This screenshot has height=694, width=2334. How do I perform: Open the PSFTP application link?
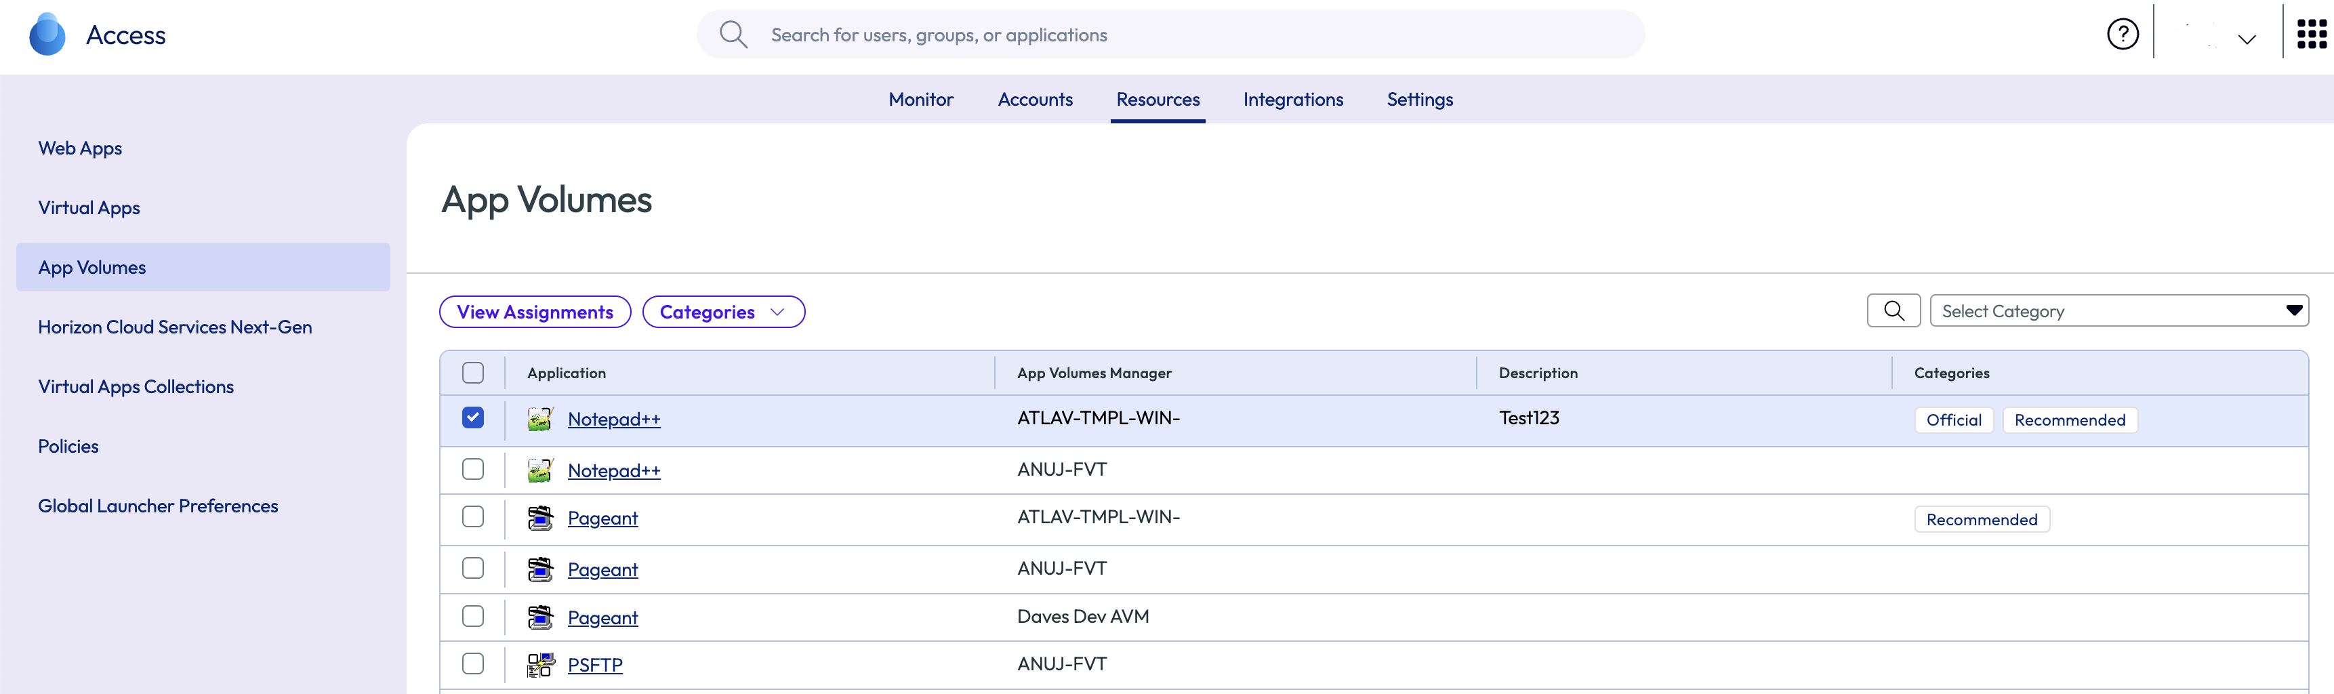pos(594,665)
